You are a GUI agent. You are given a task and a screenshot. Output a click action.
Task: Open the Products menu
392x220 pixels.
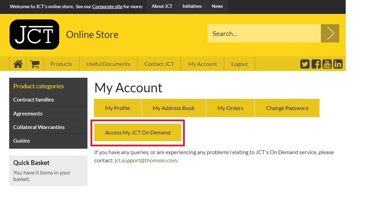click(61, 64)
